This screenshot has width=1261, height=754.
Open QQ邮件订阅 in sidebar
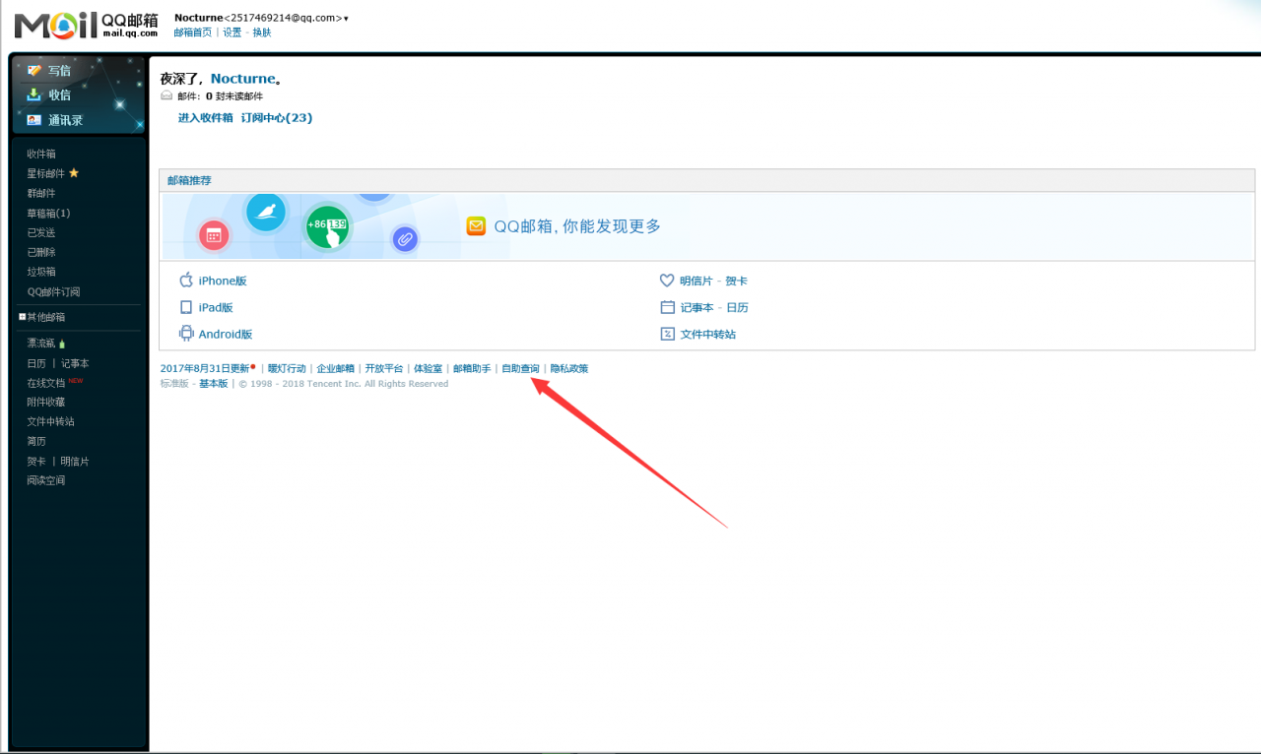tap(53, 291)
